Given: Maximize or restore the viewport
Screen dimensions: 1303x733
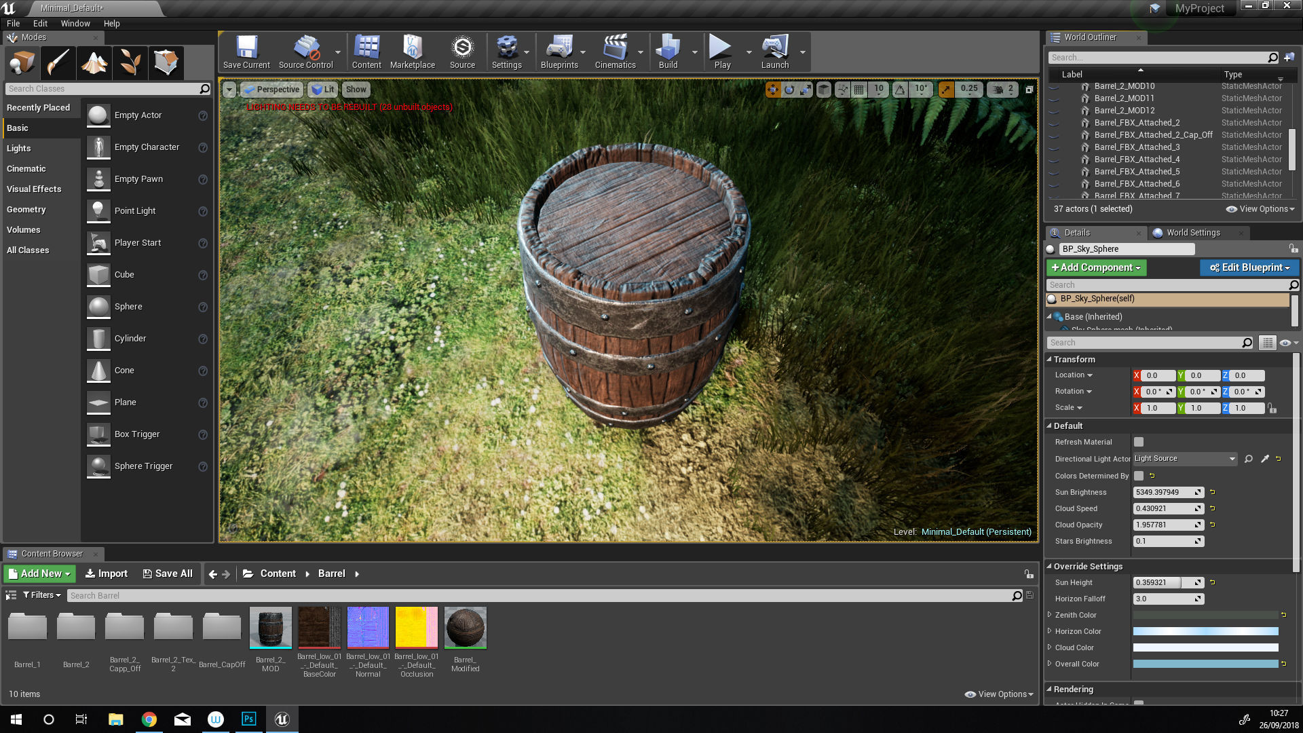Looking at the screenshot, I should (x=1029, y=89).
